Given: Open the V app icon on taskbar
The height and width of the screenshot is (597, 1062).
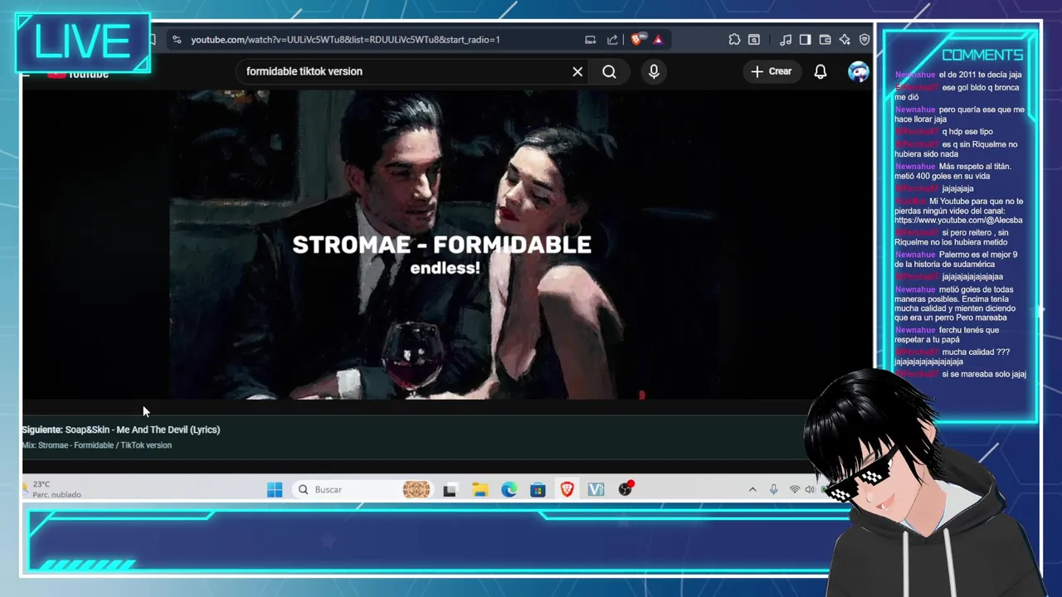Looking at the screenshot, I should [596, 489].
